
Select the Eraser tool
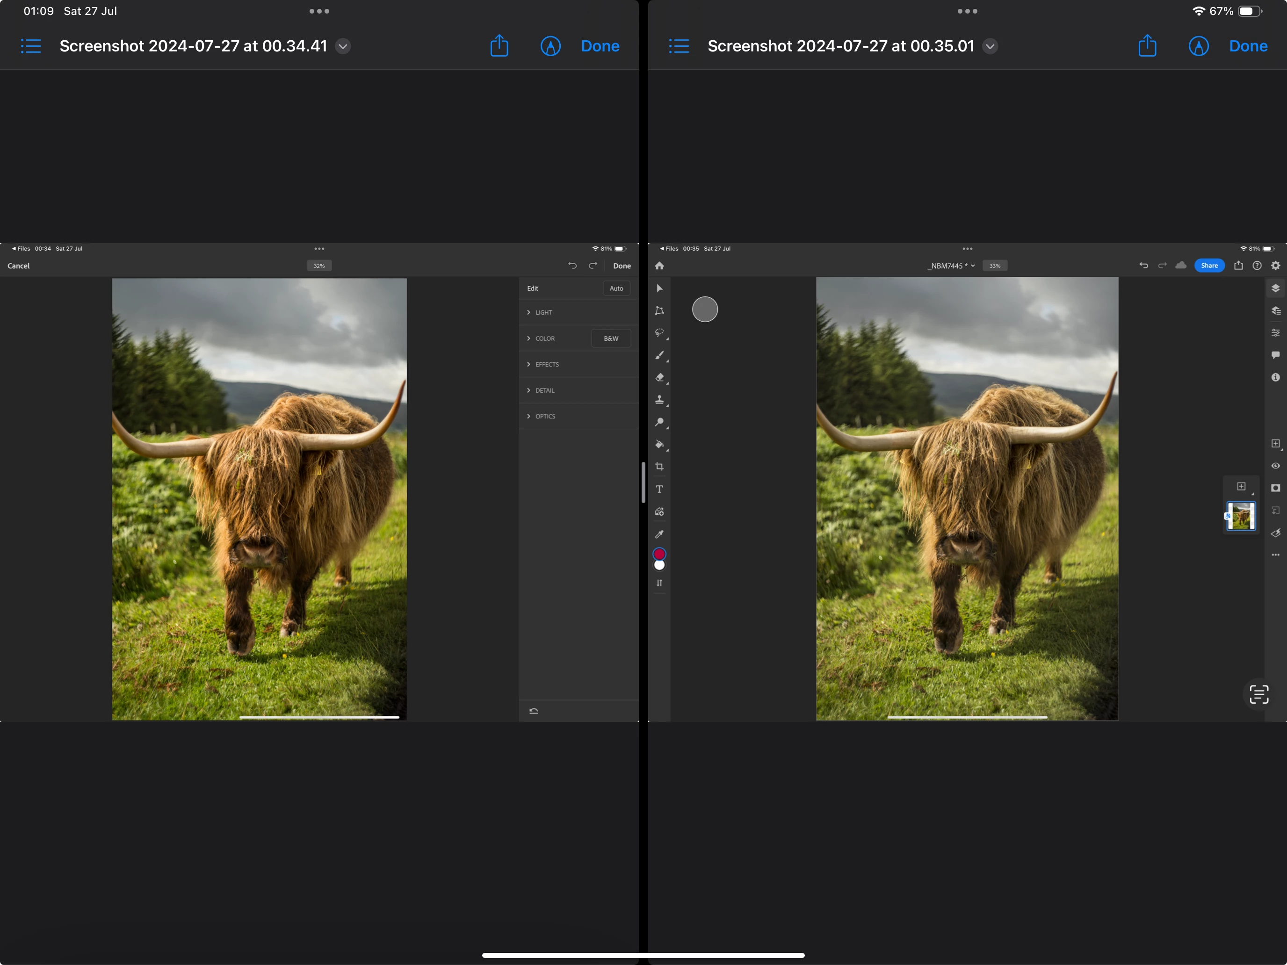click(659, 377)
